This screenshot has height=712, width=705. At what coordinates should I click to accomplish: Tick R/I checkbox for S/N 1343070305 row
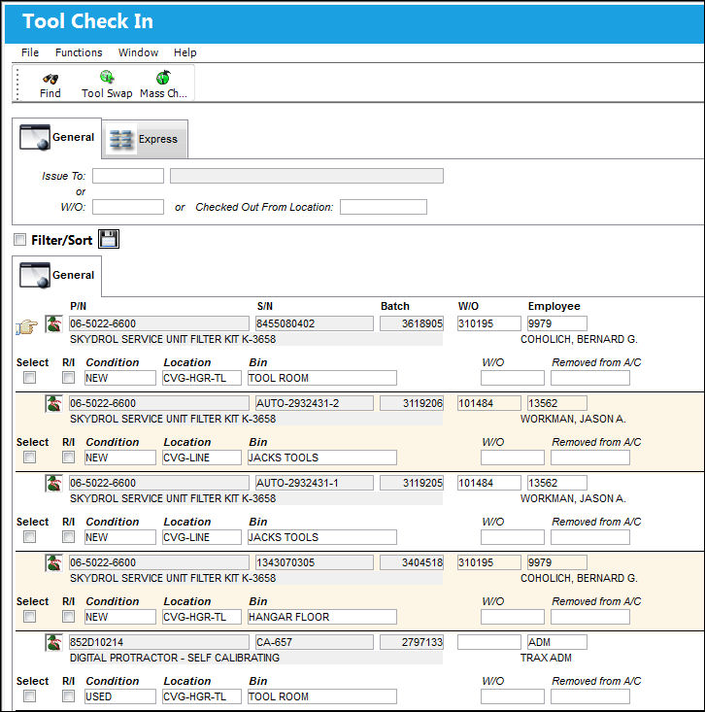tap(69, 616)
